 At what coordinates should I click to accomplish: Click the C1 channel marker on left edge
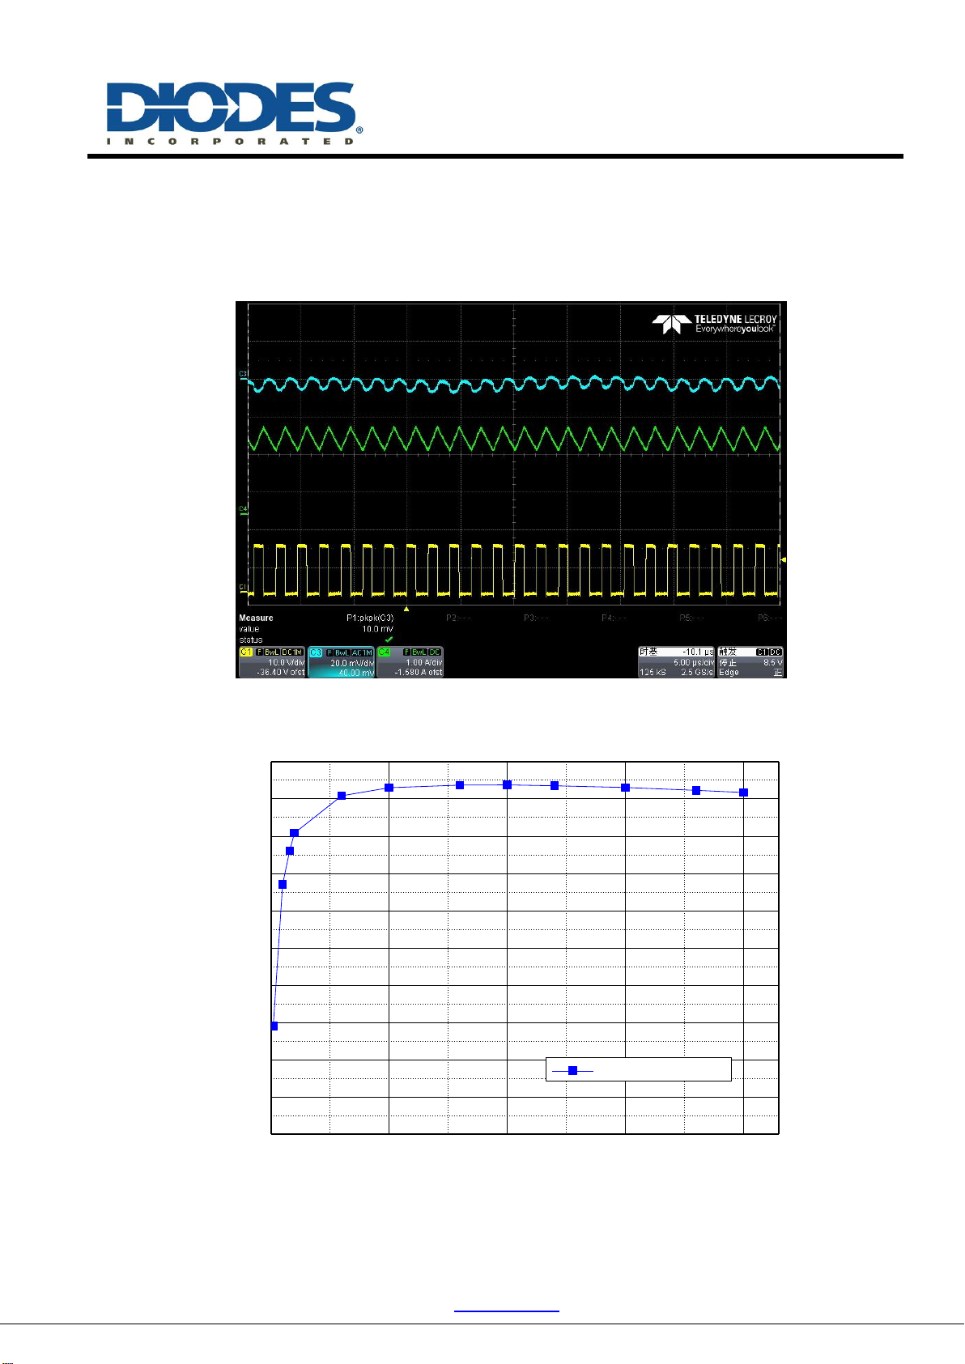242,588
